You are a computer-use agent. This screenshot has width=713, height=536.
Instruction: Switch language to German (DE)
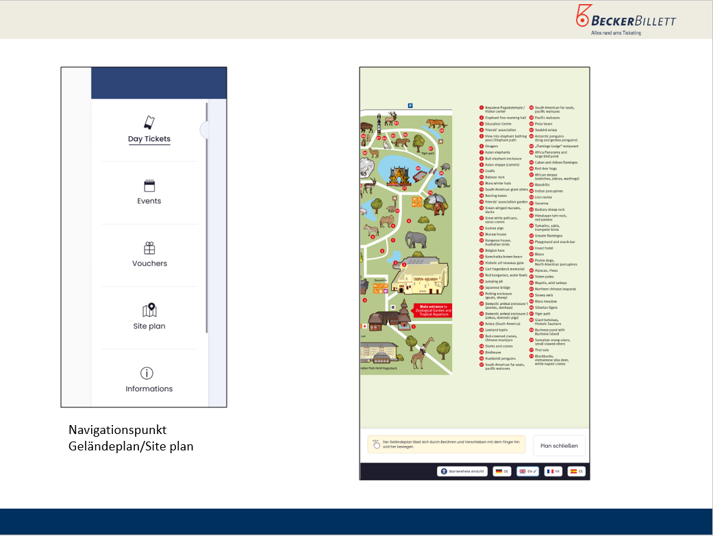point(502,472)
